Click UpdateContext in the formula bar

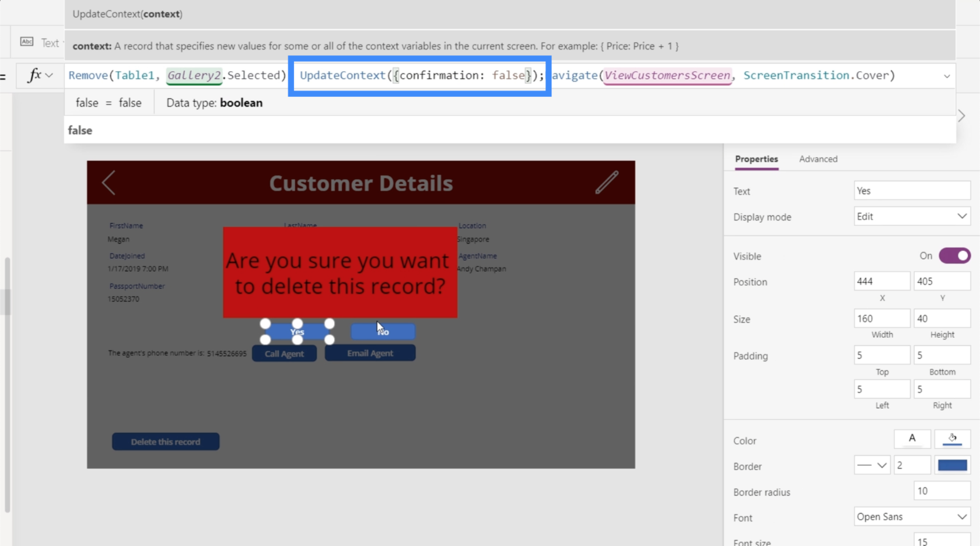click(342, 75)
